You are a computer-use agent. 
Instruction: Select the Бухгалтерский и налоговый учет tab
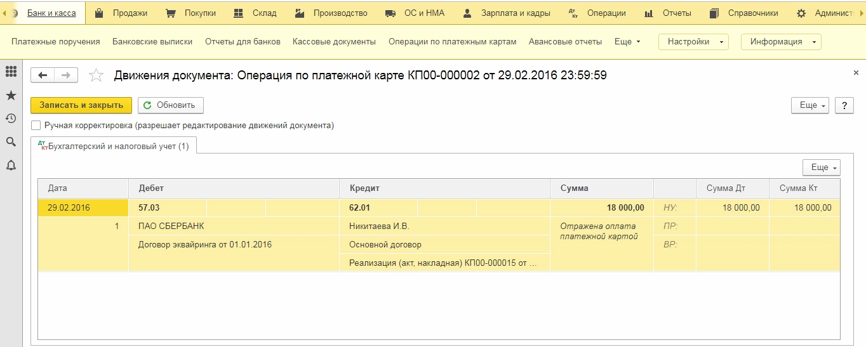(x=114, y=146)
